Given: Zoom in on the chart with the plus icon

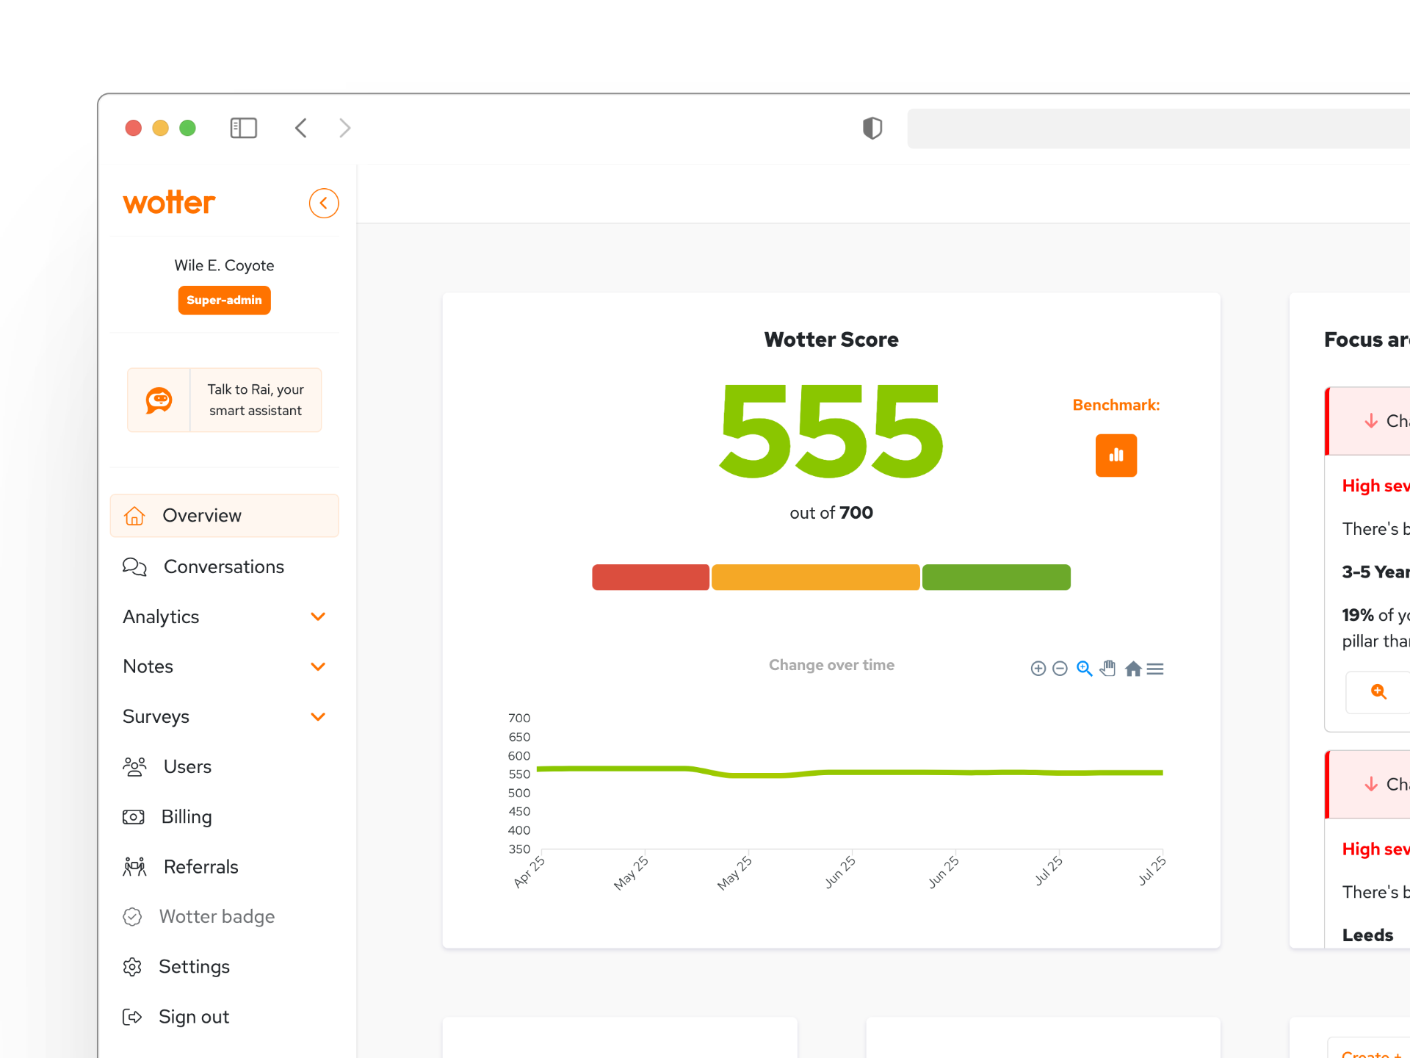Looking at the screenshot, I should click(x=1038, y=669).
